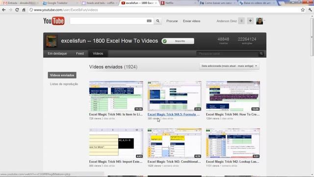Click the YouTube logo
Viewport: 314px width, 177px height.
54,21
